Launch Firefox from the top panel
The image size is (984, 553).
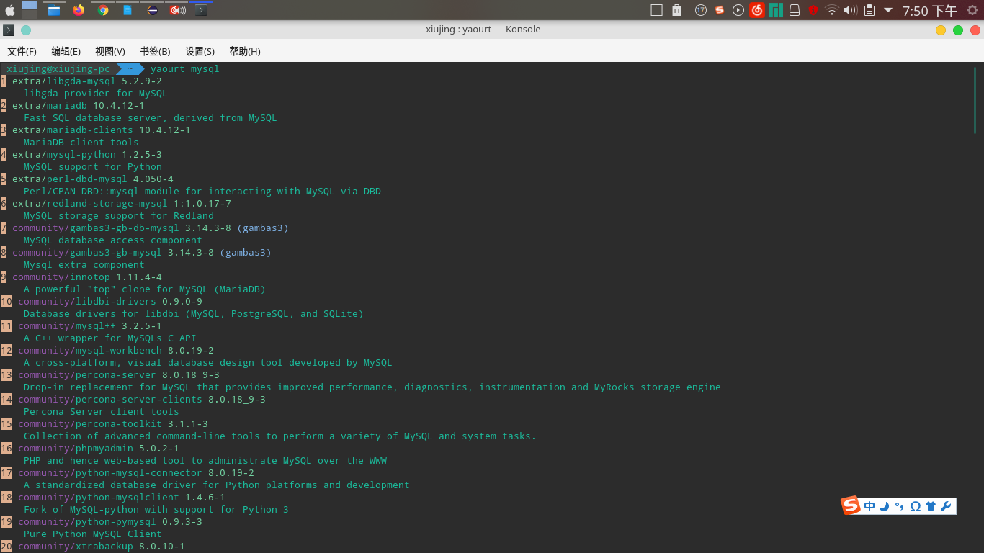pyautogui.click(x=79, y=10)
